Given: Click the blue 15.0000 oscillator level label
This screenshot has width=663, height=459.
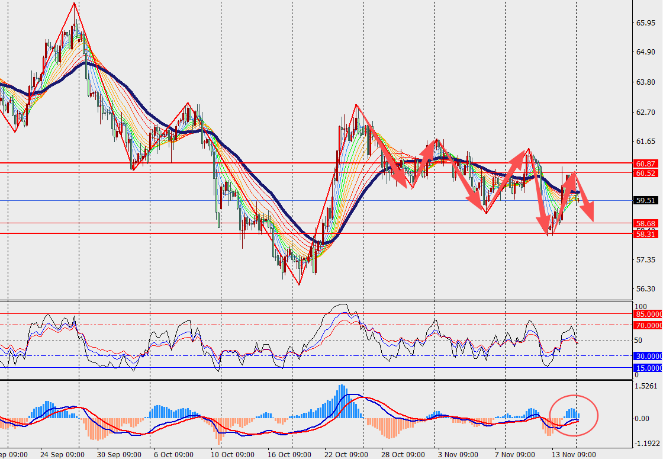Looking at the screenshot, I should point(648,368).
